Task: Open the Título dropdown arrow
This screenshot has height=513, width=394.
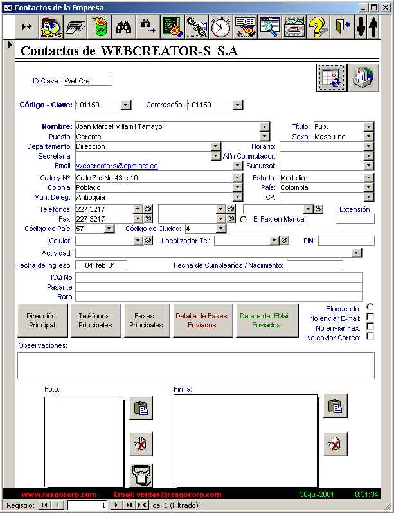Action: (369, 126)
